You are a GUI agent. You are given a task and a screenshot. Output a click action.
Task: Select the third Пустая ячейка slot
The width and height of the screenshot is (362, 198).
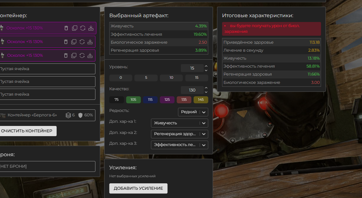[x=47, y=94]
